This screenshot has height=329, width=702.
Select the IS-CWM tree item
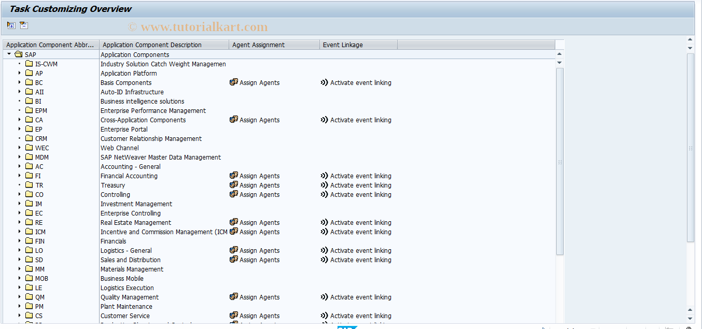coord(46,64)
